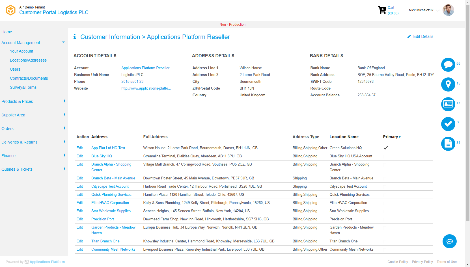Open Titan Branch One address link
This screenshot has height=267, width=470.
[x=105, y=241]
